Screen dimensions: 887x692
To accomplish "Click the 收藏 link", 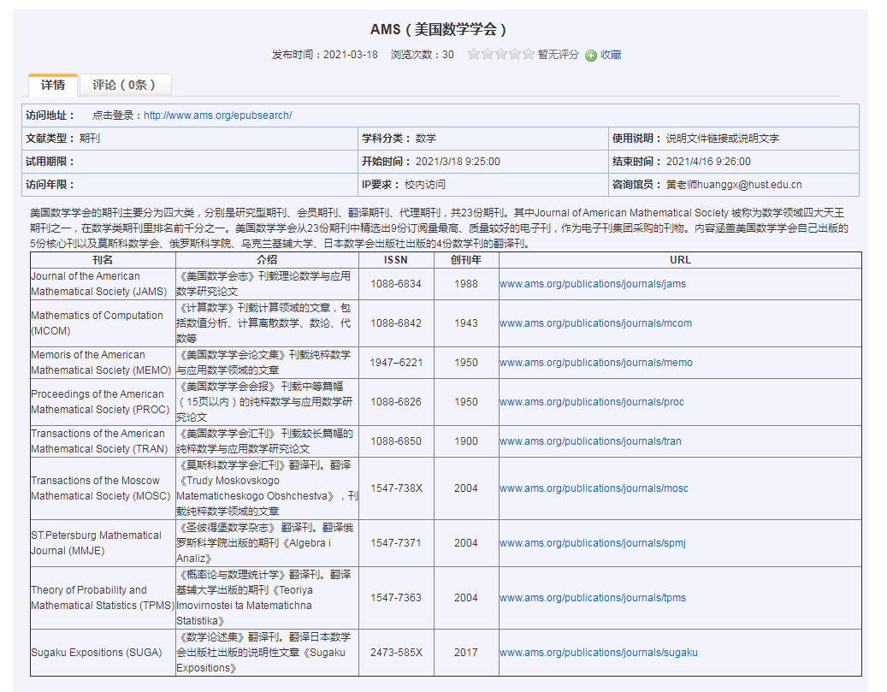I will [x=611, y=55].
